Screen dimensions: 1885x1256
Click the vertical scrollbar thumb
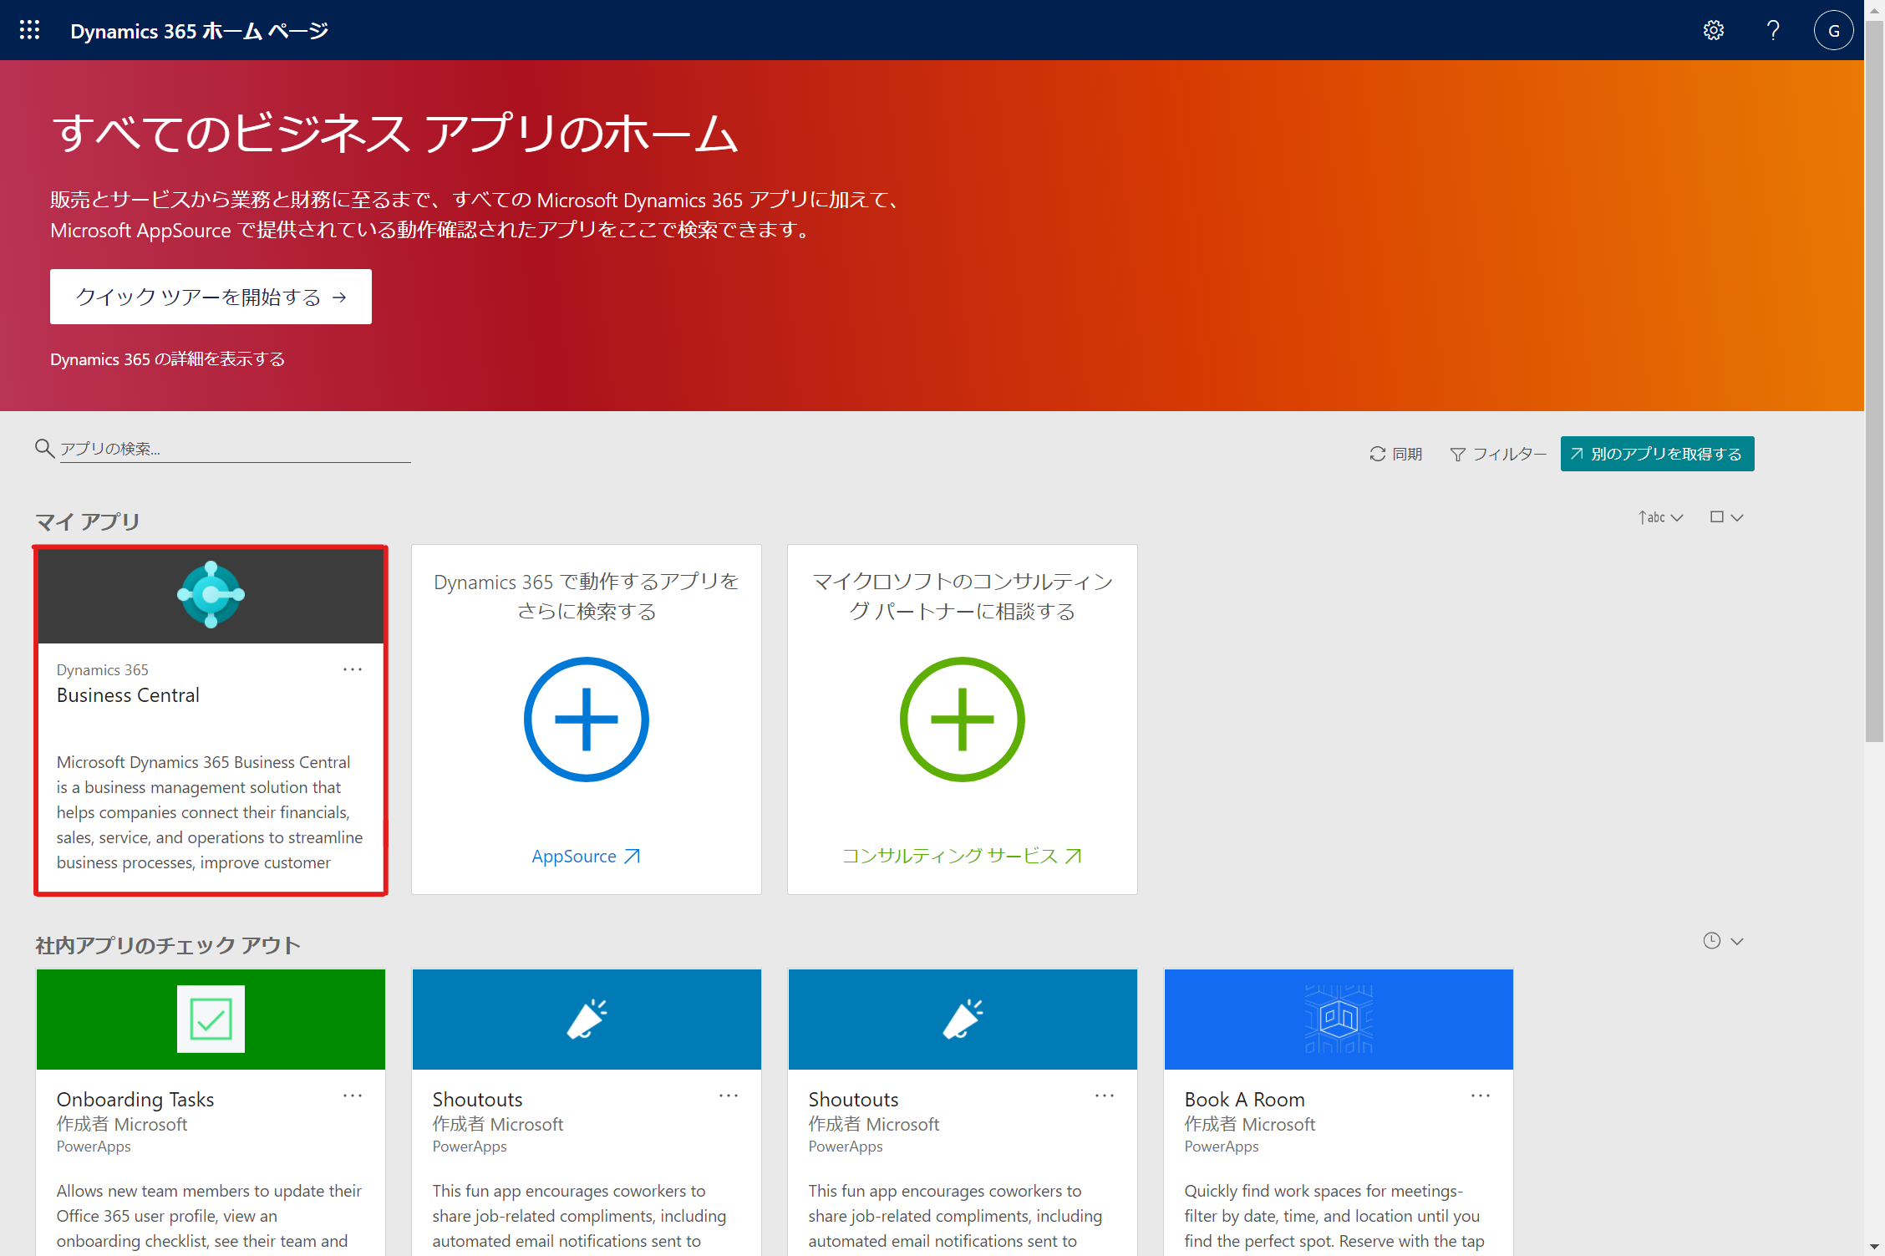[1874, 380]
